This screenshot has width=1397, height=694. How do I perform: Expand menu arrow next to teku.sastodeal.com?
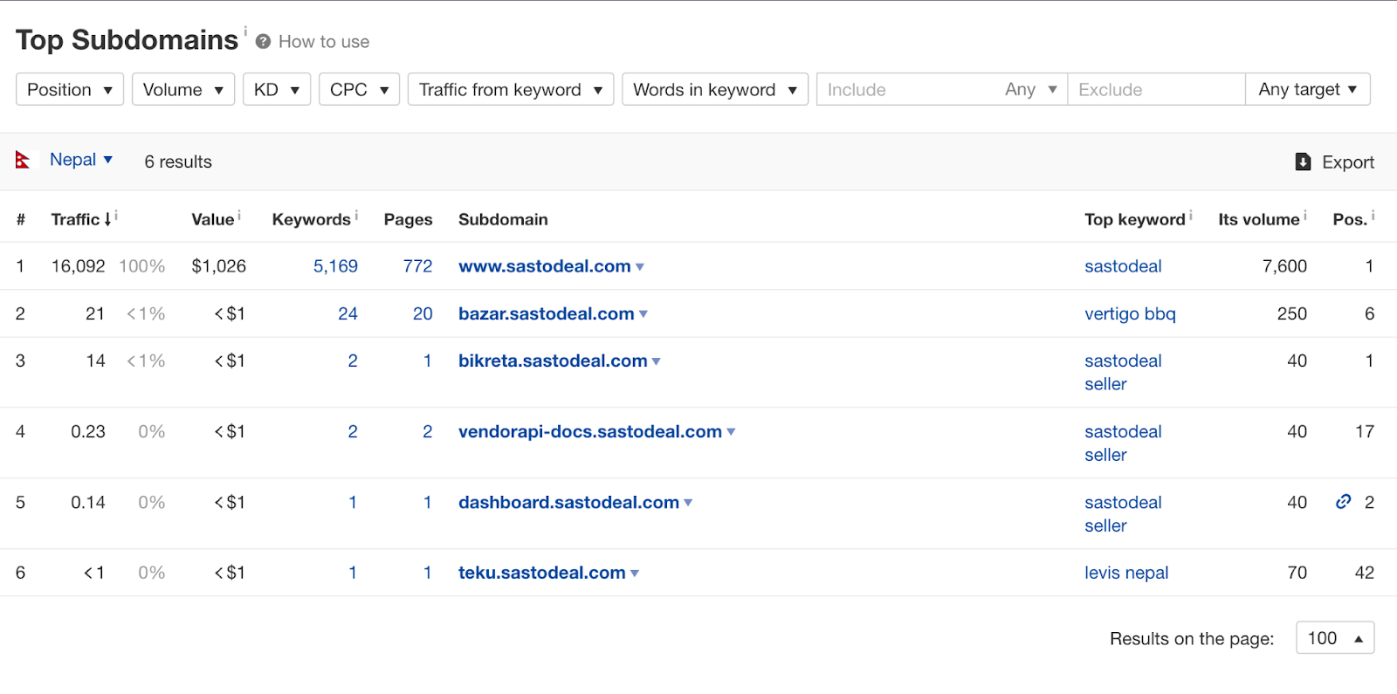pyautogui.click(x=635, y=574)
